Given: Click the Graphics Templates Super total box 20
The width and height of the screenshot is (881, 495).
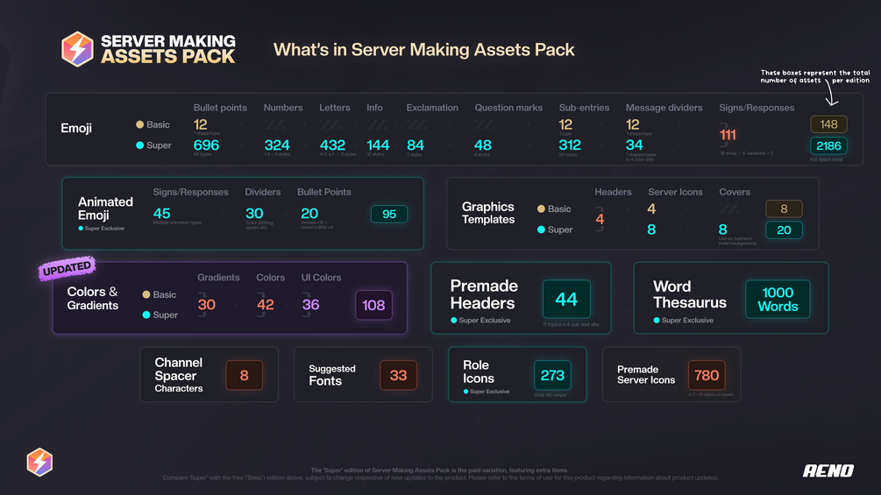Looking at the screenshot, I should click(784, 230).
